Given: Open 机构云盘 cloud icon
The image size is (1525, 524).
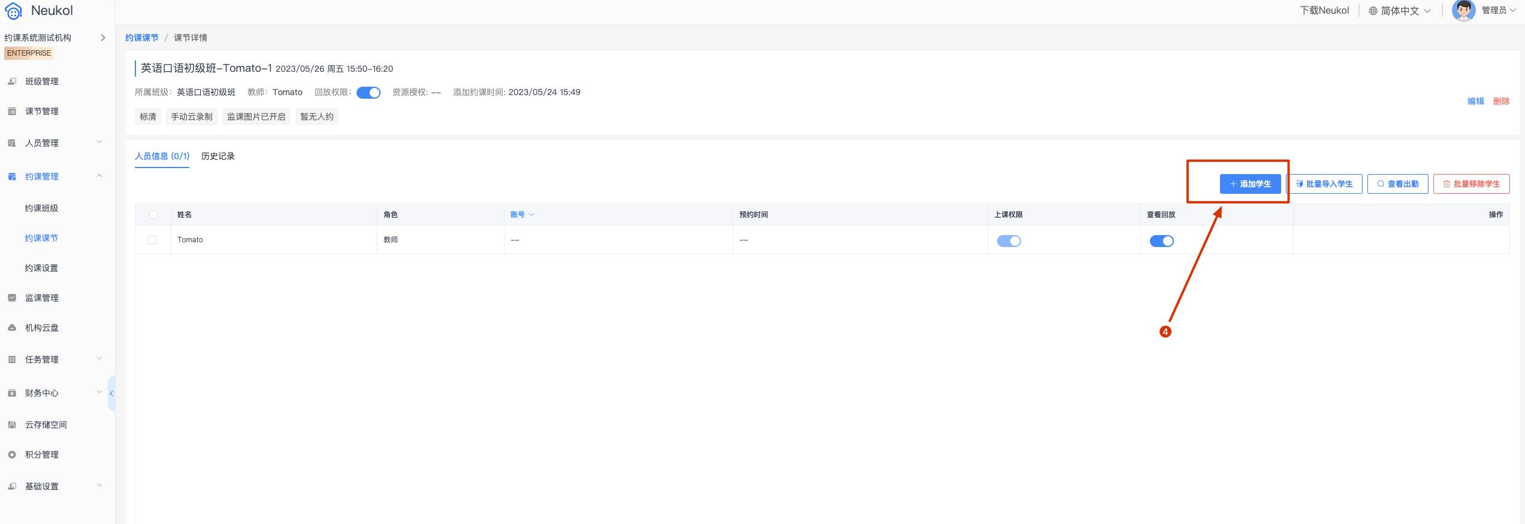Looking at the screenshot, I should (12, 328).
